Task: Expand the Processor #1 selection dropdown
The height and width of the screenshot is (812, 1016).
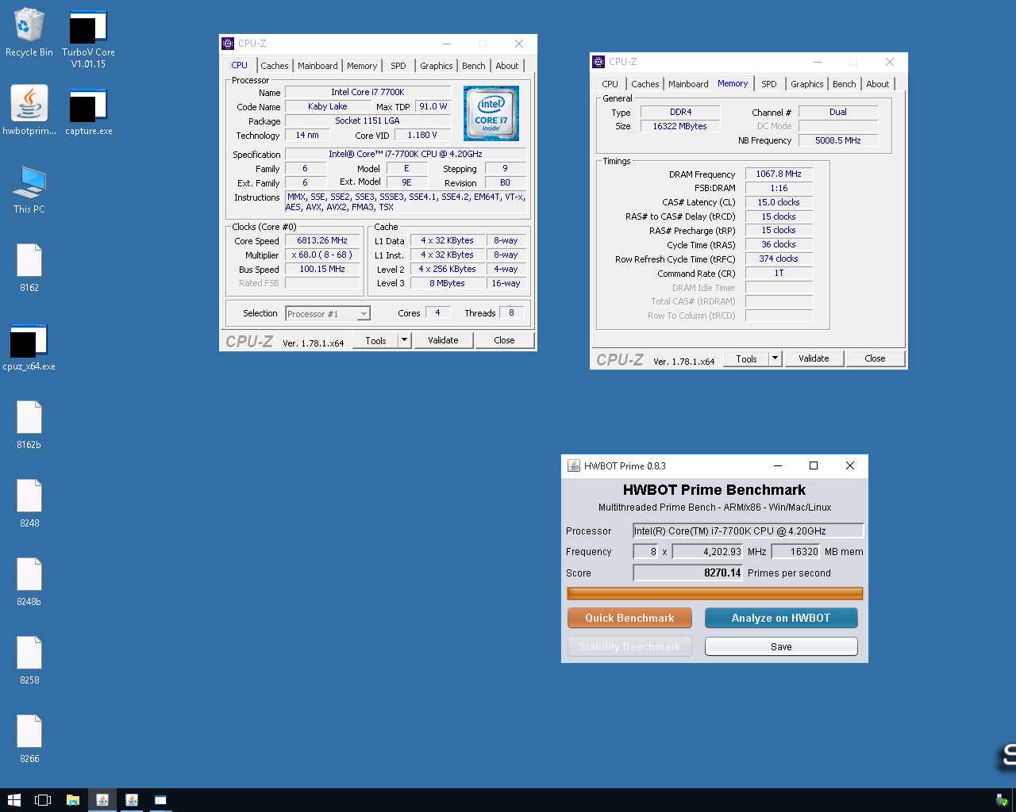Action: click(364, 314)
